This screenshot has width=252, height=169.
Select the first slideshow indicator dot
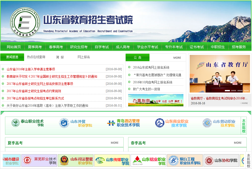point(227,91)
